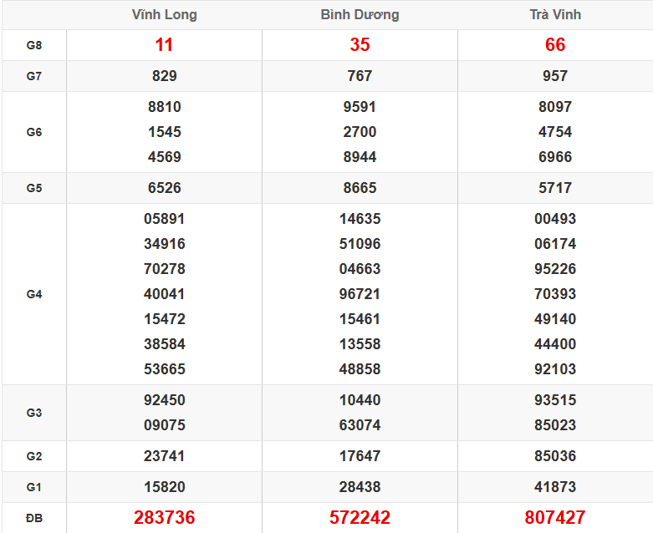Select G2 result 85036
The height and width of the screenshot is (533, 653).
555,456
